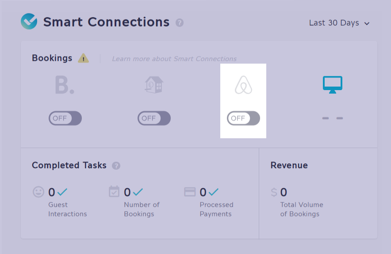Screen dimensions: 391x254
Task: Open the Last 30 Days dropdown
Action: coord(339,23)
